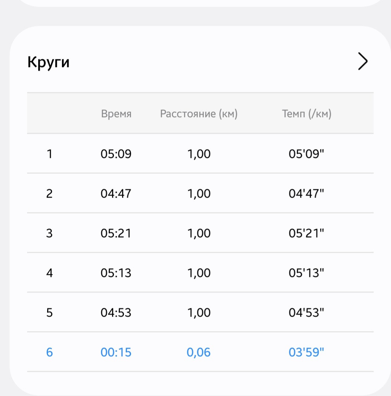The width and height of the screenshot is (391, 396).
Task: Tap lap 3 pace 05'21"
Action: pos(306,233)
